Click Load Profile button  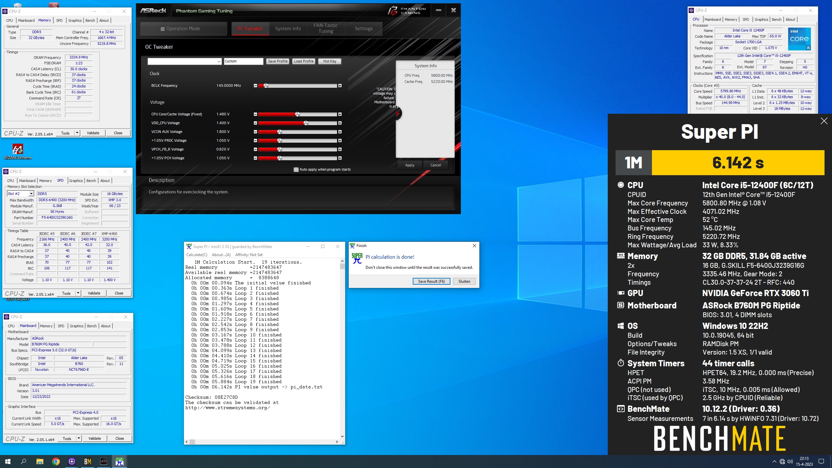coord(304,61)
